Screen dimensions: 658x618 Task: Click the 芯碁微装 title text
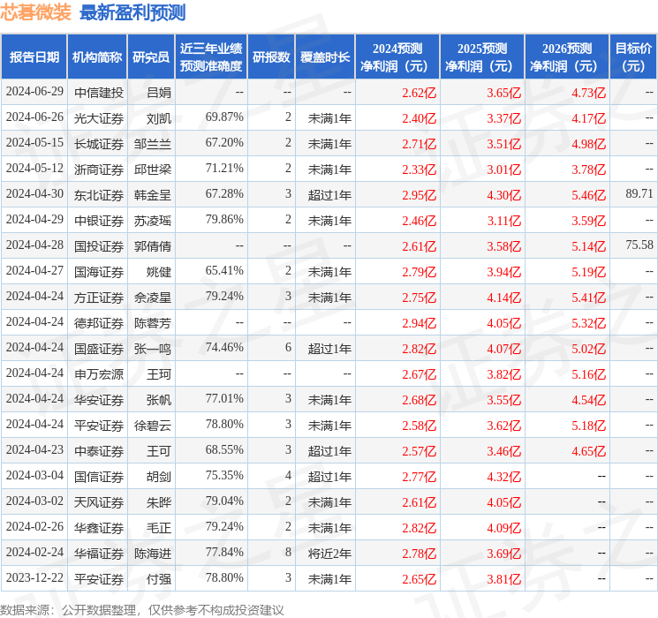(36, 12)
